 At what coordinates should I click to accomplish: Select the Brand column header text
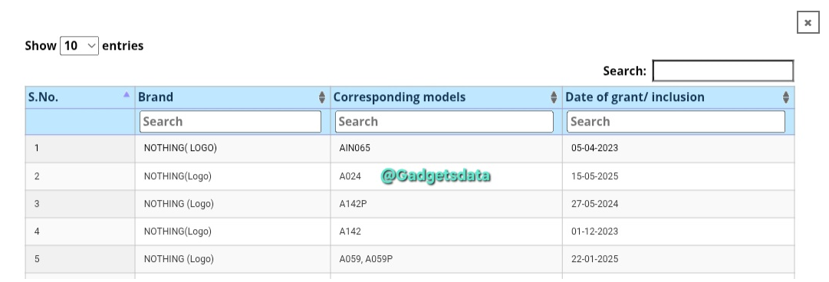tap(156, 97)
